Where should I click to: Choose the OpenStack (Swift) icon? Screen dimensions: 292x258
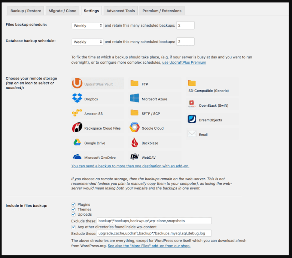click(x=192, y=104)
